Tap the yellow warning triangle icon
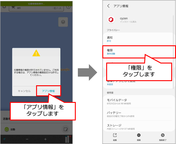Viewport: 176px width, 144px height. (36, 53)
